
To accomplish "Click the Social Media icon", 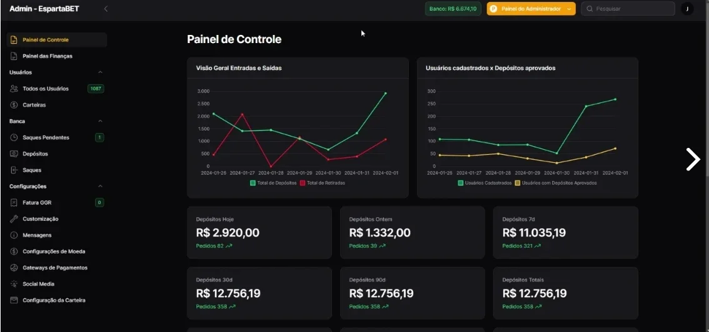I will pos(14,284).
